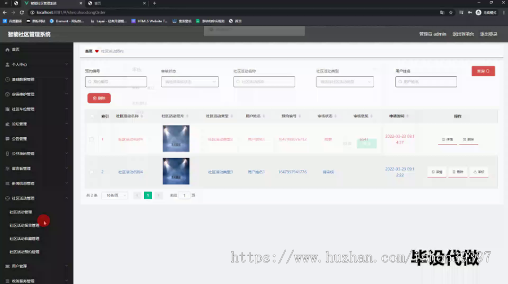Expand 个人中心 menu chevron
The height and width of the screenshot is (284, 508).
click(x=67, y=64)
